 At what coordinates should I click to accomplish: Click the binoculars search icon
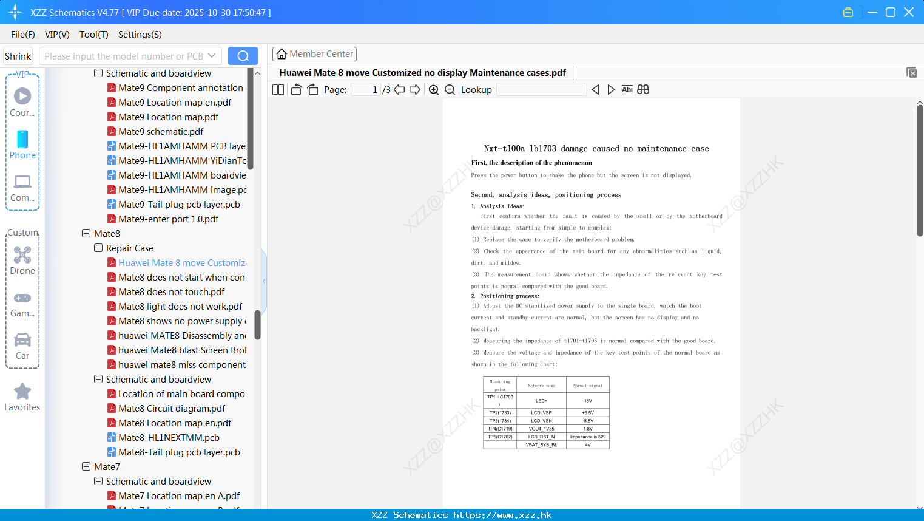tap(643, 90)
